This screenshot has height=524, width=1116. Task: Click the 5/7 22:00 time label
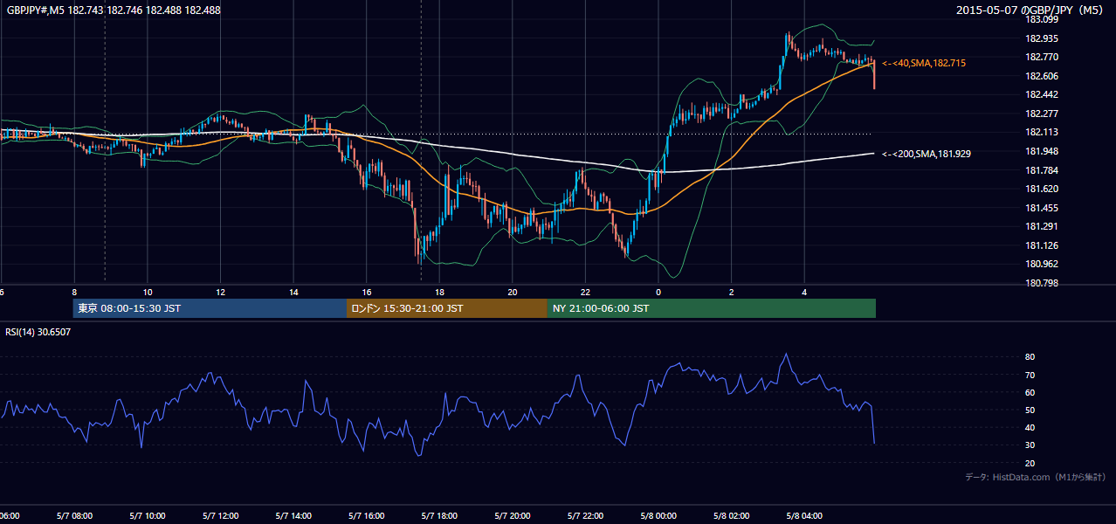pos(585,516)
